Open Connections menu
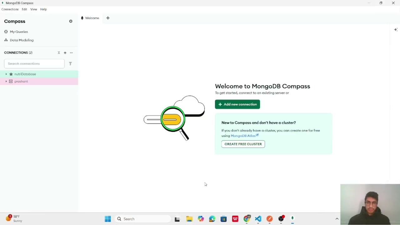400x225 pixels. coord(10,9)
